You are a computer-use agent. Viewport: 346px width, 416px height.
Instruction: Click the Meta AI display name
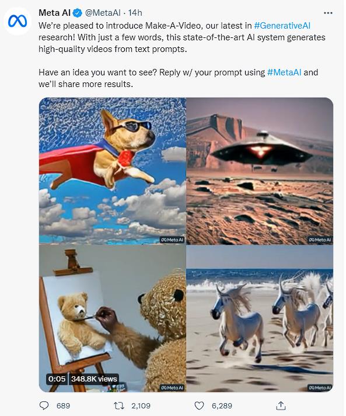click(55, 13)
